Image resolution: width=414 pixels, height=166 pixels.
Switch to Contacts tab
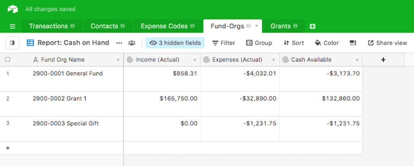tap(108, 26)
